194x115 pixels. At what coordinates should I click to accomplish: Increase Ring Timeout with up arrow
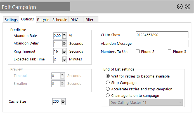tap(64, 50)
